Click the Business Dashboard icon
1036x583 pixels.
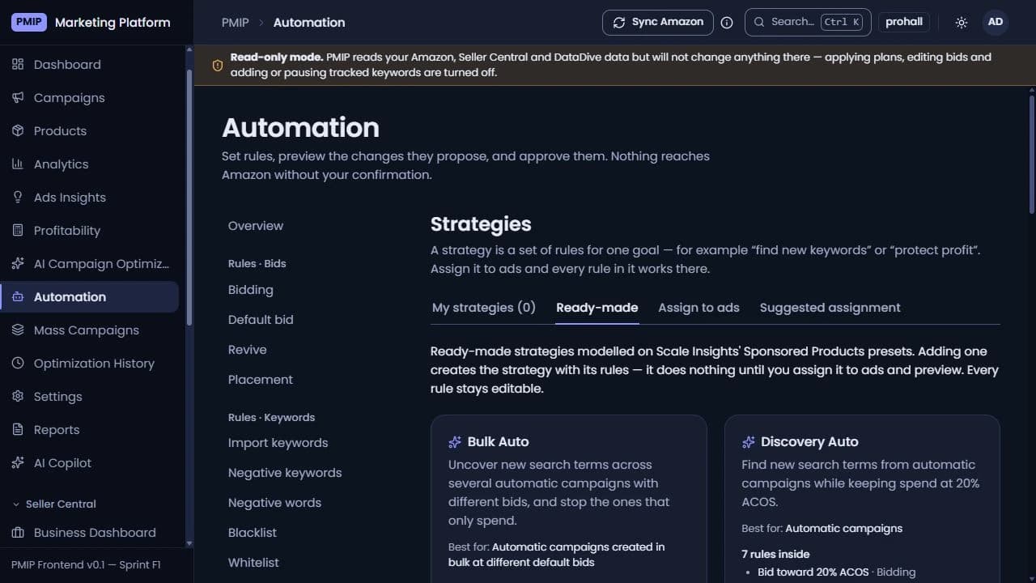tap(18, 532)
